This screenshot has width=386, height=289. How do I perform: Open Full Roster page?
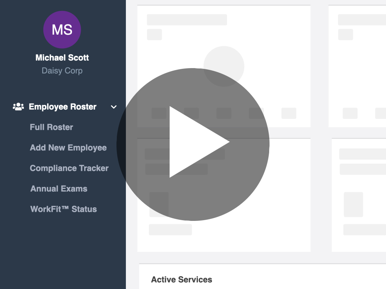tap(51, 127)
